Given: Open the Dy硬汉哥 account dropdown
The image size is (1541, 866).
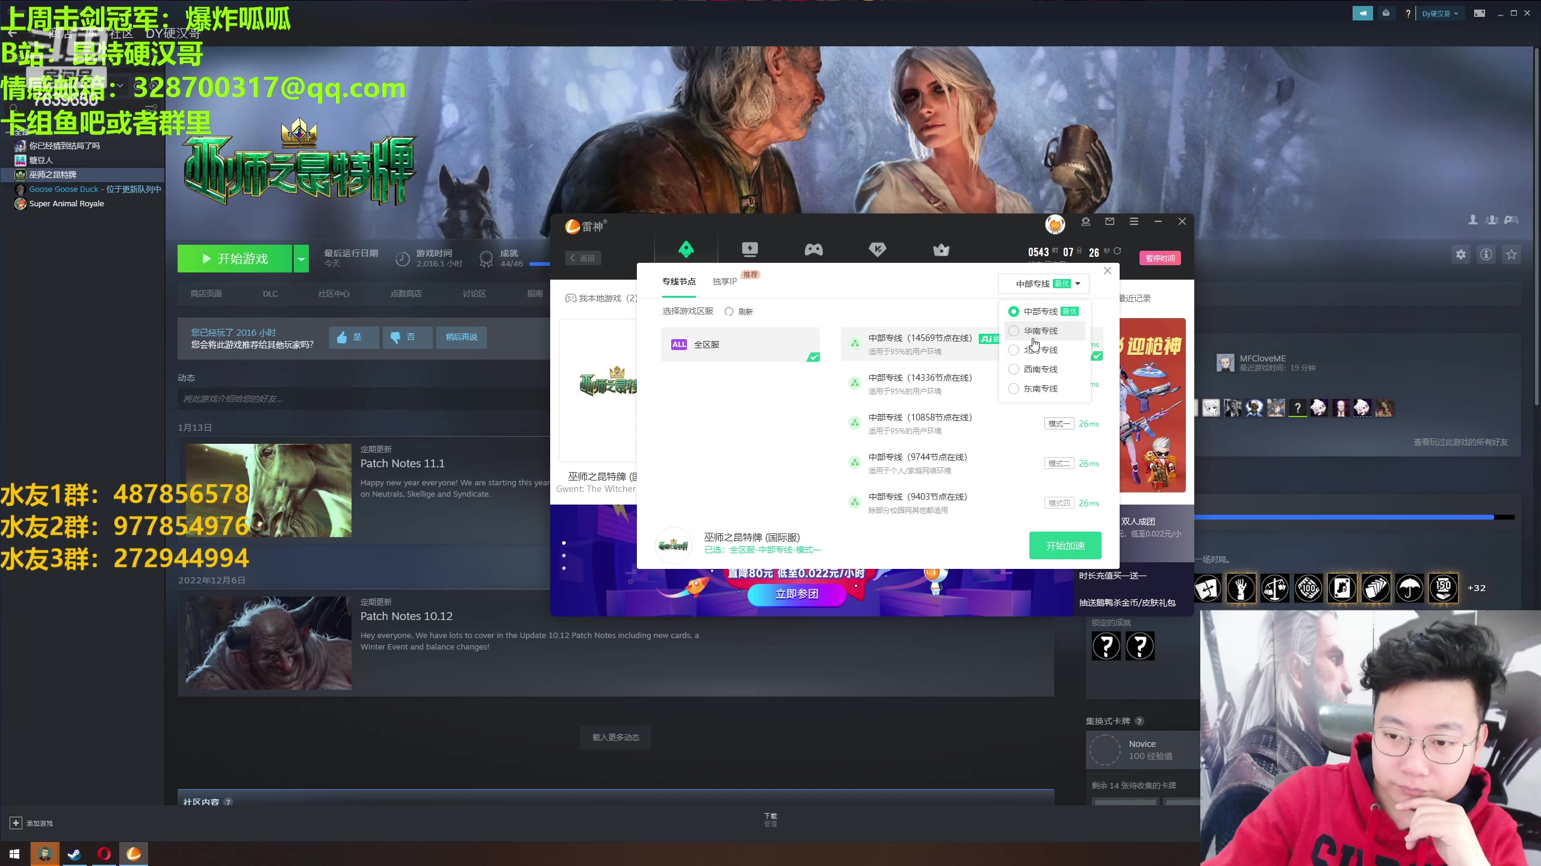Looking at the screenshot, I should (1439, 13).
